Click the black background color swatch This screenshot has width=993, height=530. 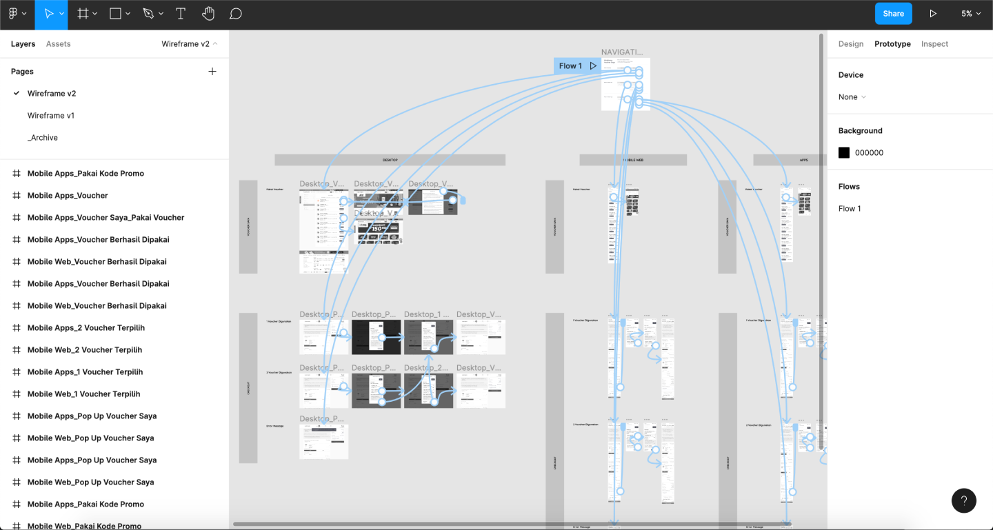[x=844, y=153]
